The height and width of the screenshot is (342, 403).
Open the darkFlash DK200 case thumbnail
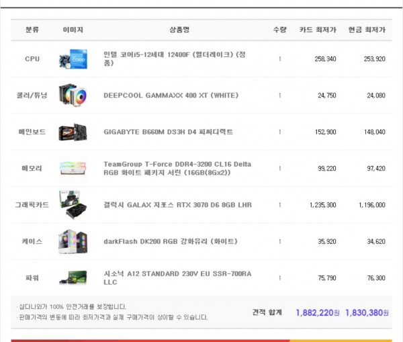[x=73, y=241]
